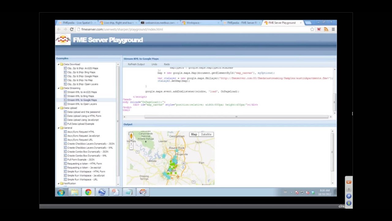
Task: Open Clip, Zip & Ship: Bing Maps example
Action: (81, 72)
